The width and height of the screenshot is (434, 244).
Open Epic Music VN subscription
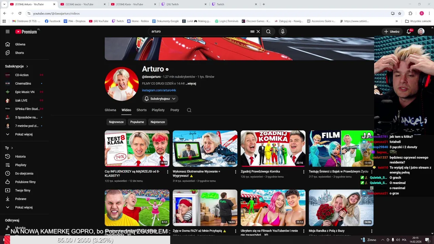click(24, 92)
